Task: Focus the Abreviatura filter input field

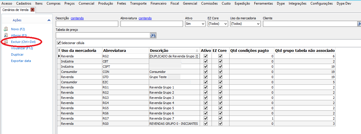Action: [x=152, y=24]
